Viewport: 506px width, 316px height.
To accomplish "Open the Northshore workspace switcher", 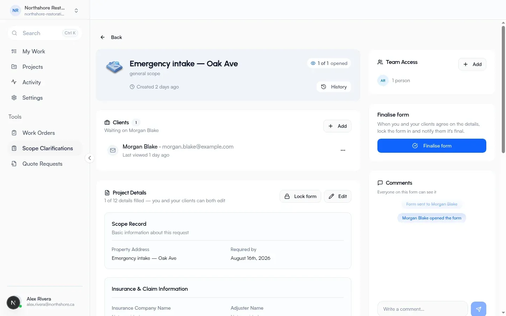I will coord(45,11).
